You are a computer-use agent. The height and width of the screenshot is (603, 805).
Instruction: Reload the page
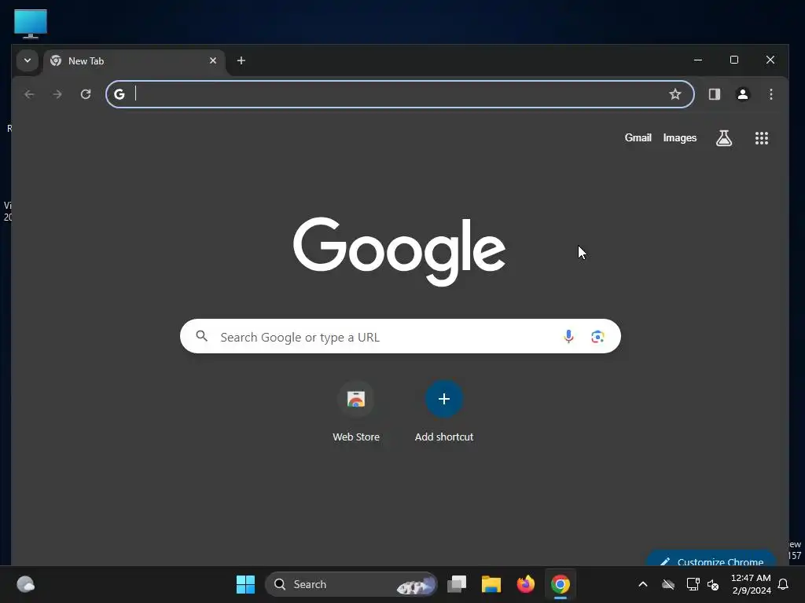pos(86,94)
